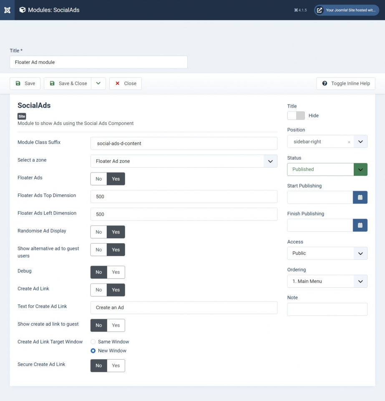Open the external site link icon
385x401 pixels.
(x=319, y=10)
